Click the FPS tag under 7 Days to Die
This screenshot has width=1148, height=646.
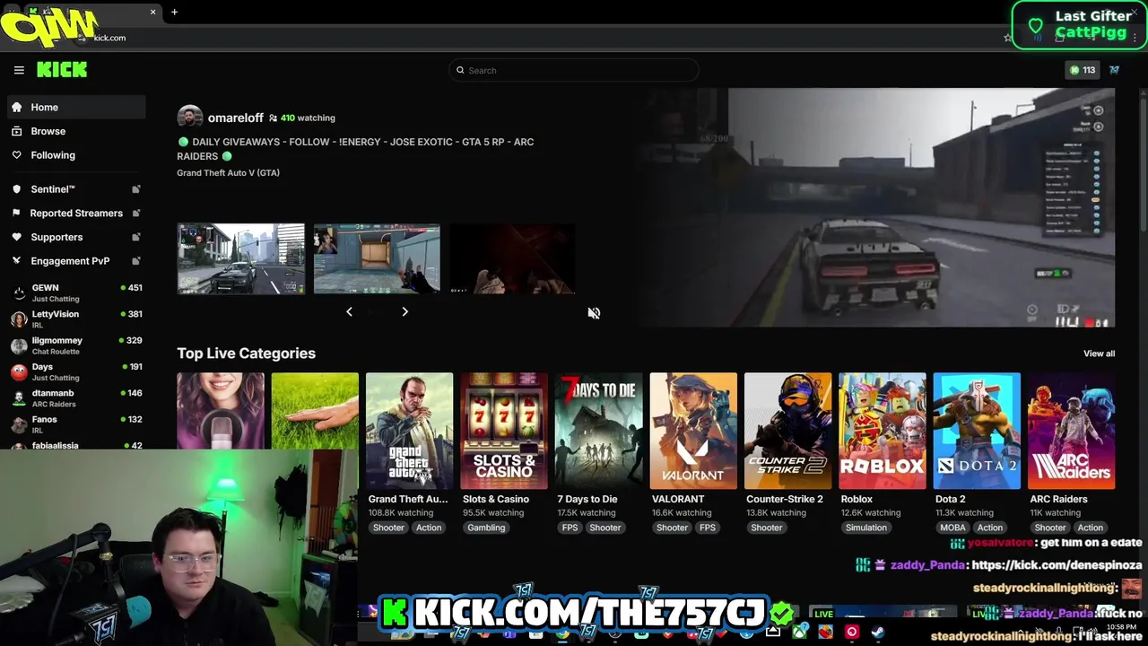[570, 528]
